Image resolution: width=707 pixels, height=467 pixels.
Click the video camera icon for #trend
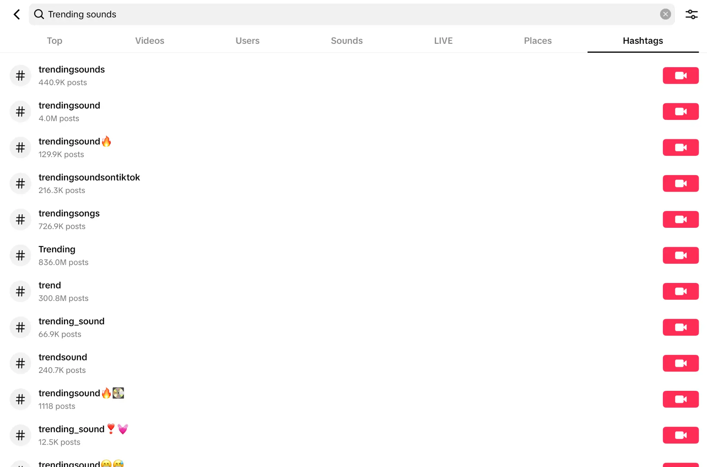click(680, 291)
